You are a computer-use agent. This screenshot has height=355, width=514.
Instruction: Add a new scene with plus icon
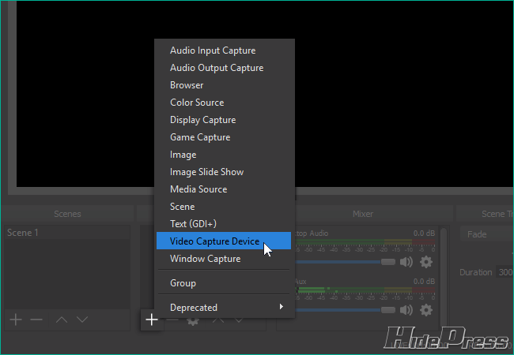[15, 319]
